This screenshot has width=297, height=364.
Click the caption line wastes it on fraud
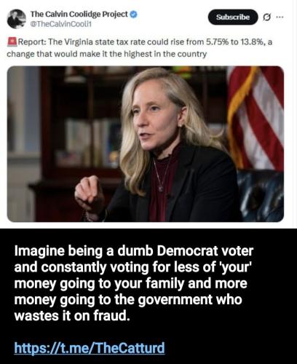[72, 316]
